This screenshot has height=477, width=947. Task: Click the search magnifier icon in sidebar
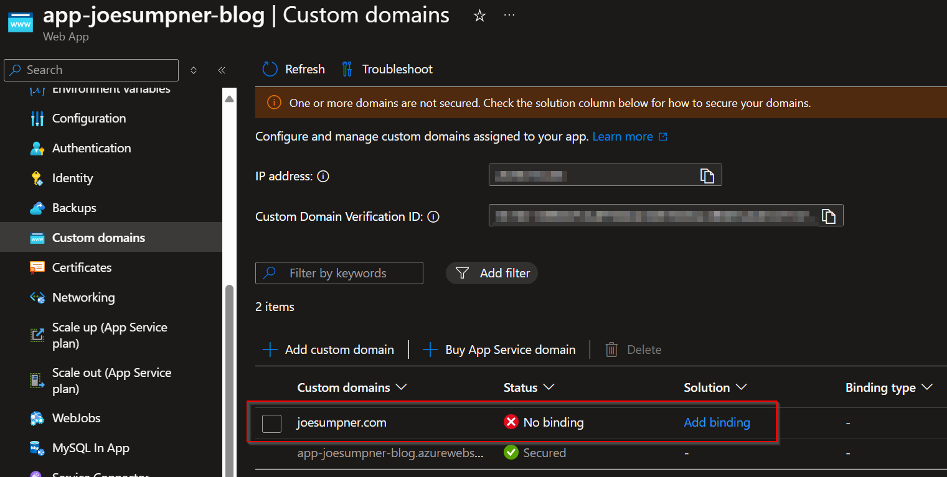16,70
